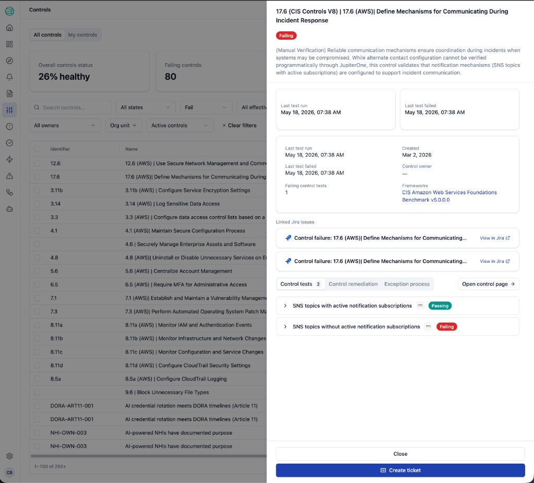Open row 7.3 Perform Automated Operating System Patch
This screenshot has height=483, width=534.
[x=148, y=311]
